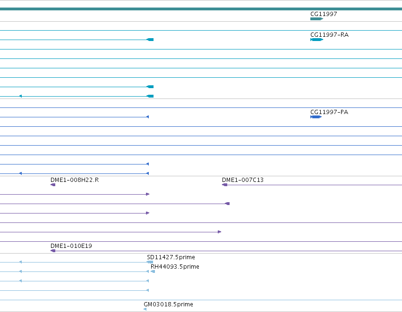This screenshot has width=402, height=312.
Task: Select the light blue SD11427.5prime block glyph
Action: coord(150,262)
